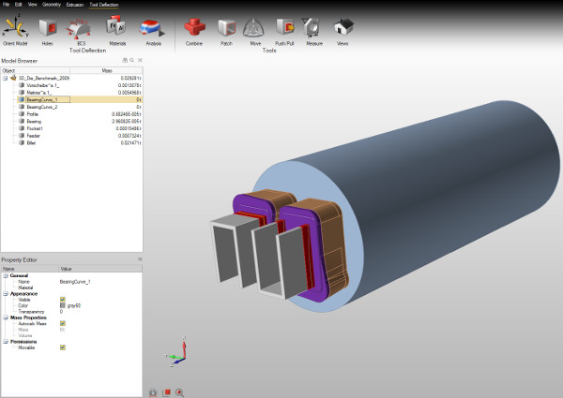
Task: Select BearingCurve_2 in the Model Browser
Action: coord(42,107)
